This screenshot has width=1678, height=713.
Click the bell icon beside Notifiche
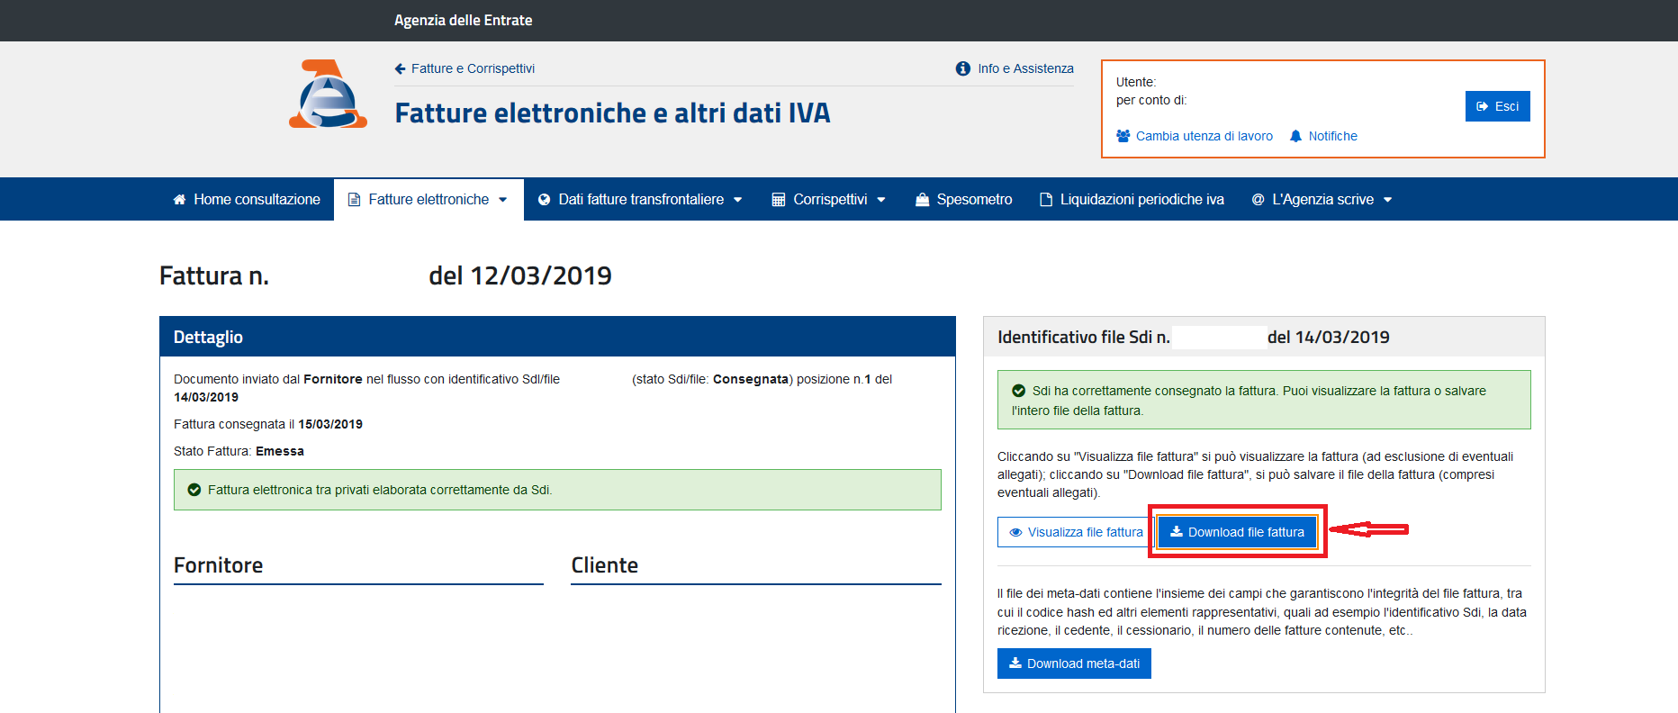tap(1295, 136)
